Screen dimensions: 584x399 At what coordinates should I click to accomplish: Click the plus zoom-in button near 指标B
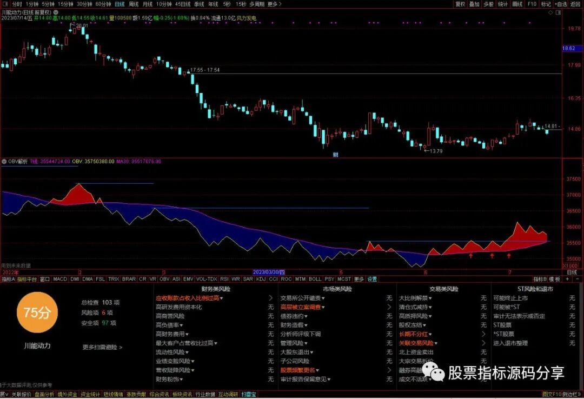coord(567,278)
